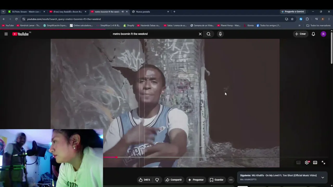The width and height of the screenshot is (333, 187).
Task: Open the media controls toolbar icon
Action: pos(316,19)
